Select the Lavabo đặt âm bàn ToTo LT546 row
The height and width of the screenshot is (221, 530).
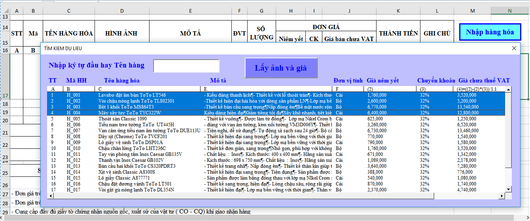pos(132,95)
